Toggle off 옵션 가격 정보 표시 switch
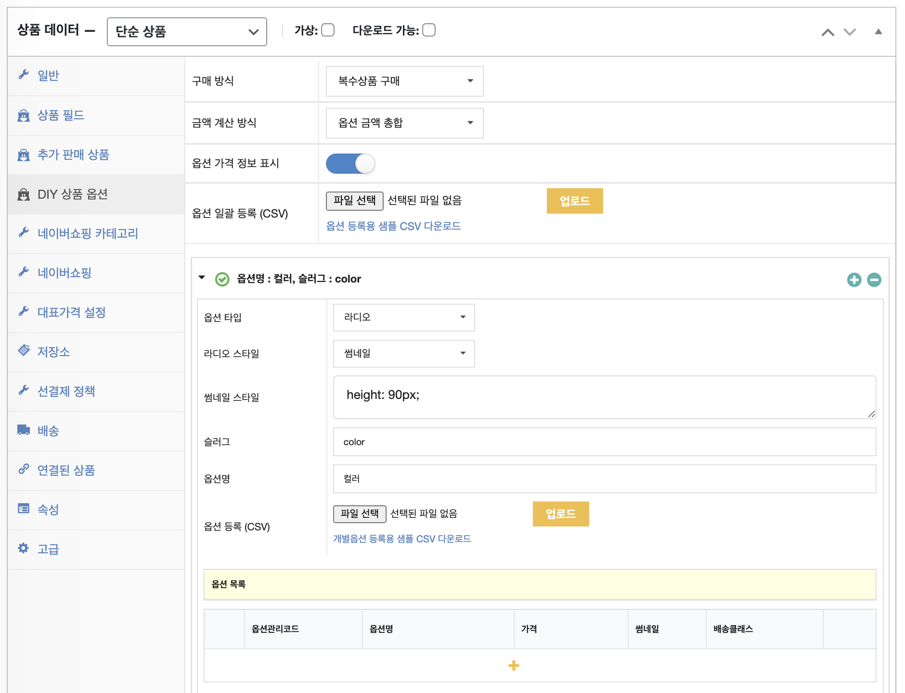 pos(350,164)
